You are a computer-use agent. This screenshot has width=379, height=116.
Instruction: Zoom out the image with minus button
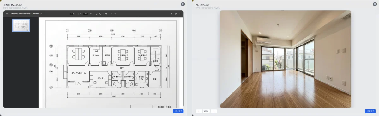click(199, 111)
